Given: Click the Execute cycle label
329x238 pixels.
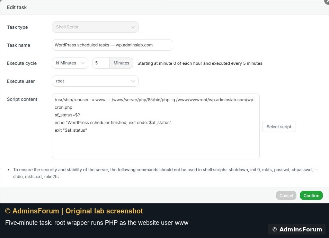Looking at the screenshot, I should 22,63.
